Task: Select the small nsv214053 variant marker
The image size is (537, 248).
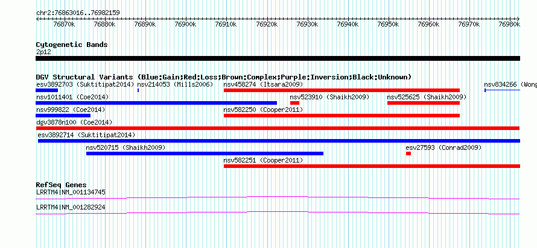Action: coord(138,90)
